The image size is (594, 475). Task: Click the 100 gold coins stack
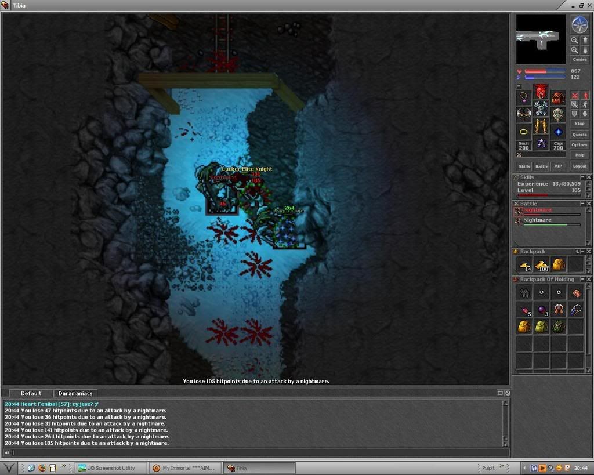[542, 265]
